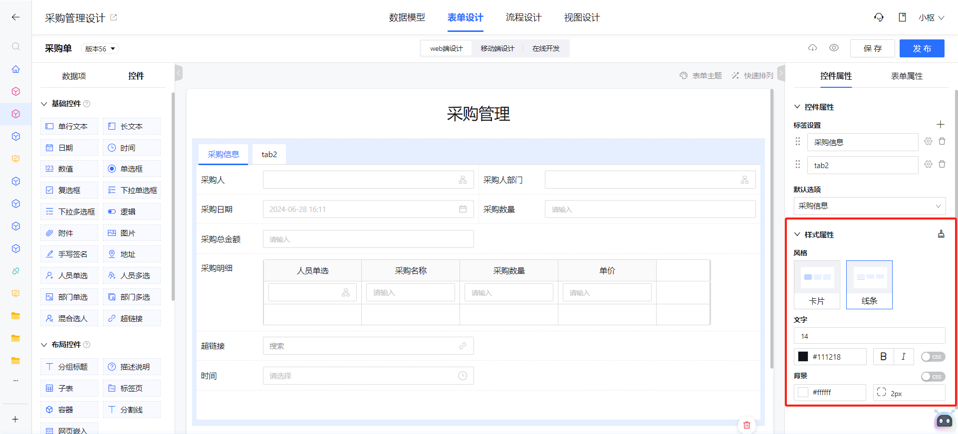The image size is (958, 434).
Task: Select the 单行文本 control
Action: pos(69,126)
